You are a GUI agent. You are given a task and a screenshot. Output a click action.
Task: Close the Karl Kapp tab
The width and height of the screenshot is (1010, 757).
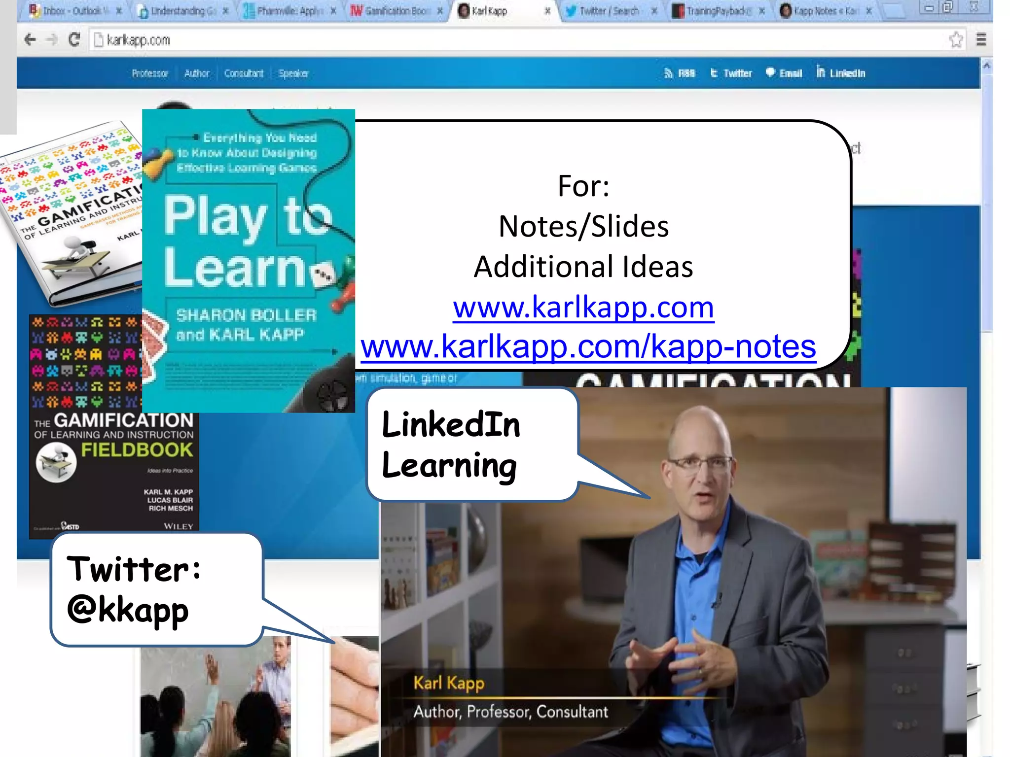click(x=547, y=11)
